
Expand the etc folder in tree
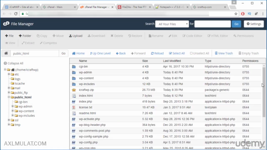[x=9, y=74]
